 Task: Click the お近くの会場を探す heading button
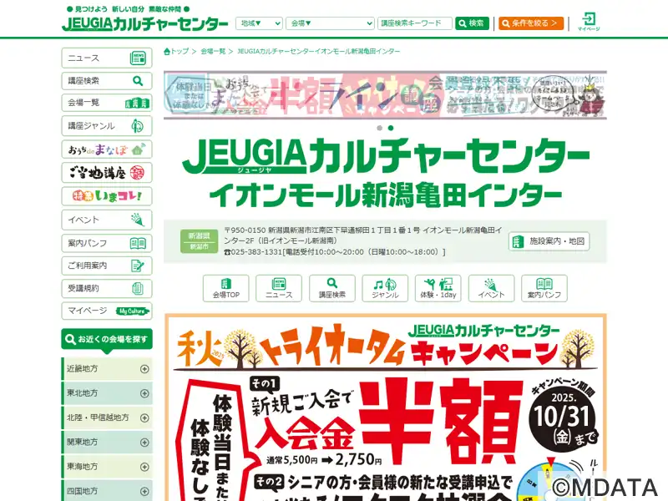pyautogui.click(x=107, y=340)
